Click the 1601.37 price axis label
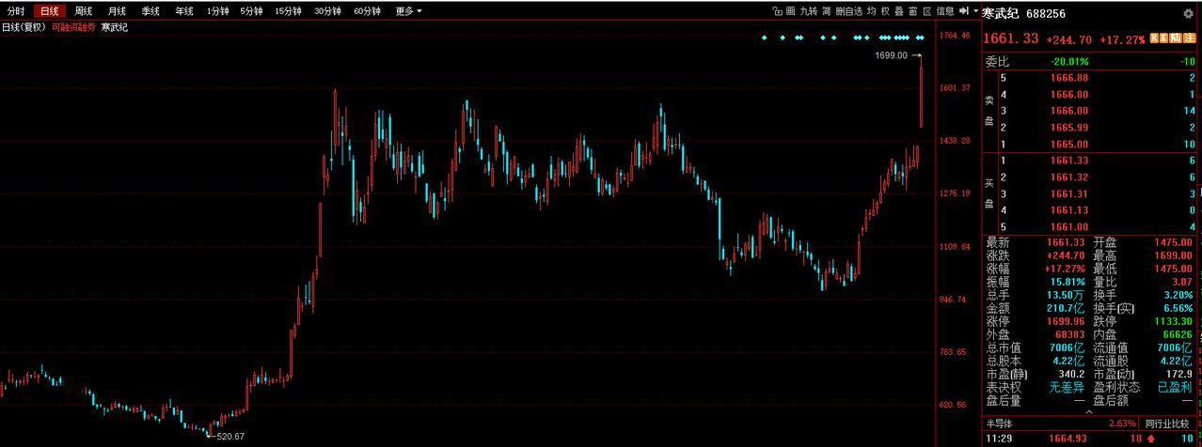This screenshot has height=447, width=1202. pos(955,87)
